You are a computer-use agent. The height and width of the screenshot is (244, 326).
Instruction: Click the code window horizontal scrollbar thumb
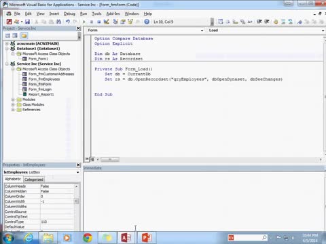tap(110, 159)
